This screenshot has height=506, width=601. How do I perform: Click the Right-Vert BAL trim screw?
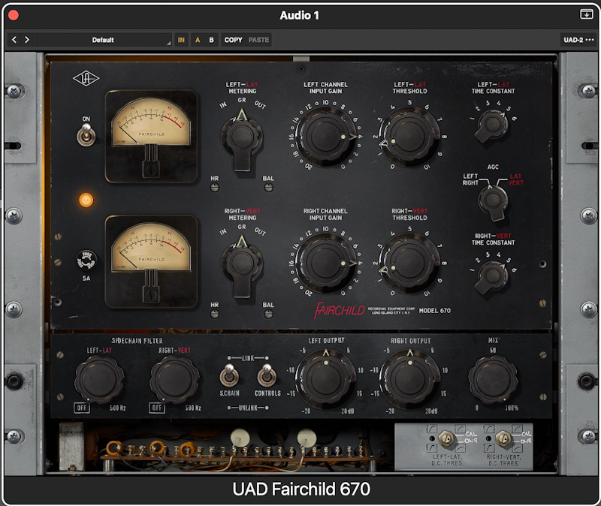pos(268,314)
